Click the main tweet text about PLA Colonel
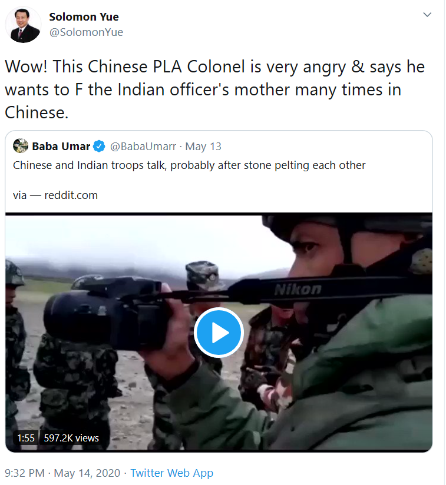 coord(215,89)
